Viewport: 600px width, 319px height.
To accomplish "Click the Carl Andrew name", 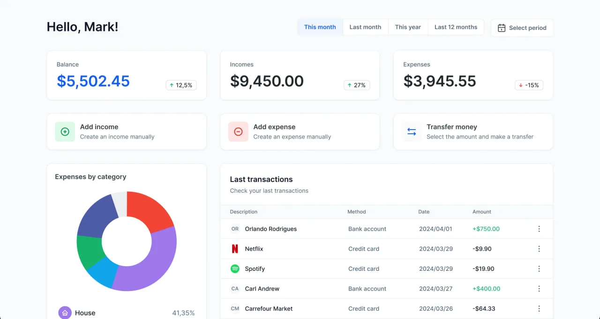I will (x=262, y=289).
